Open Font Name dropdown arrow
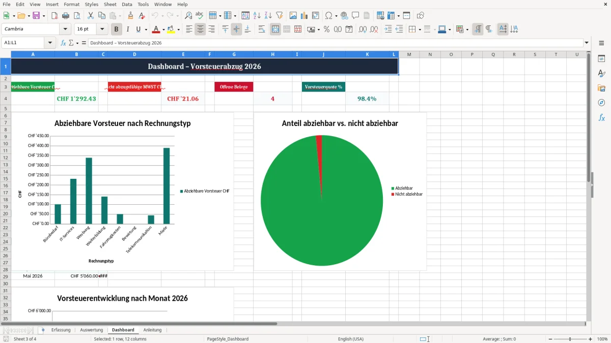 [x=65, y=29]
